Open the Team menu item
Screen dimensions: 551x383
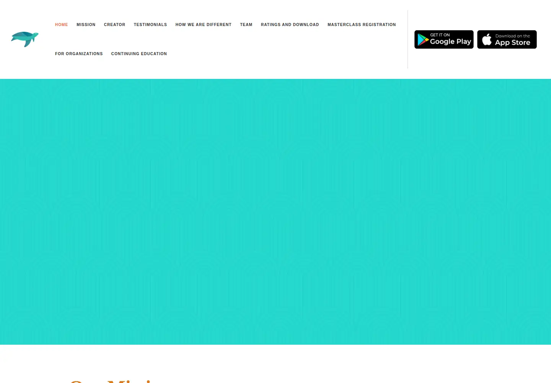(246, 25)
